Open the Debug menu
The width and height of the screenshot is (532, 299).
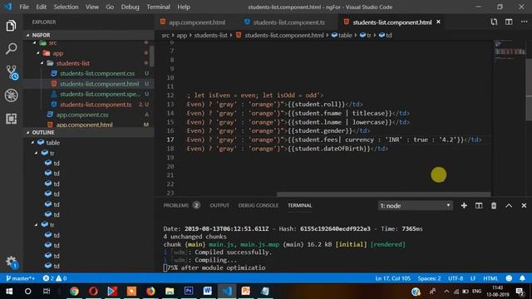click(130, 7)
